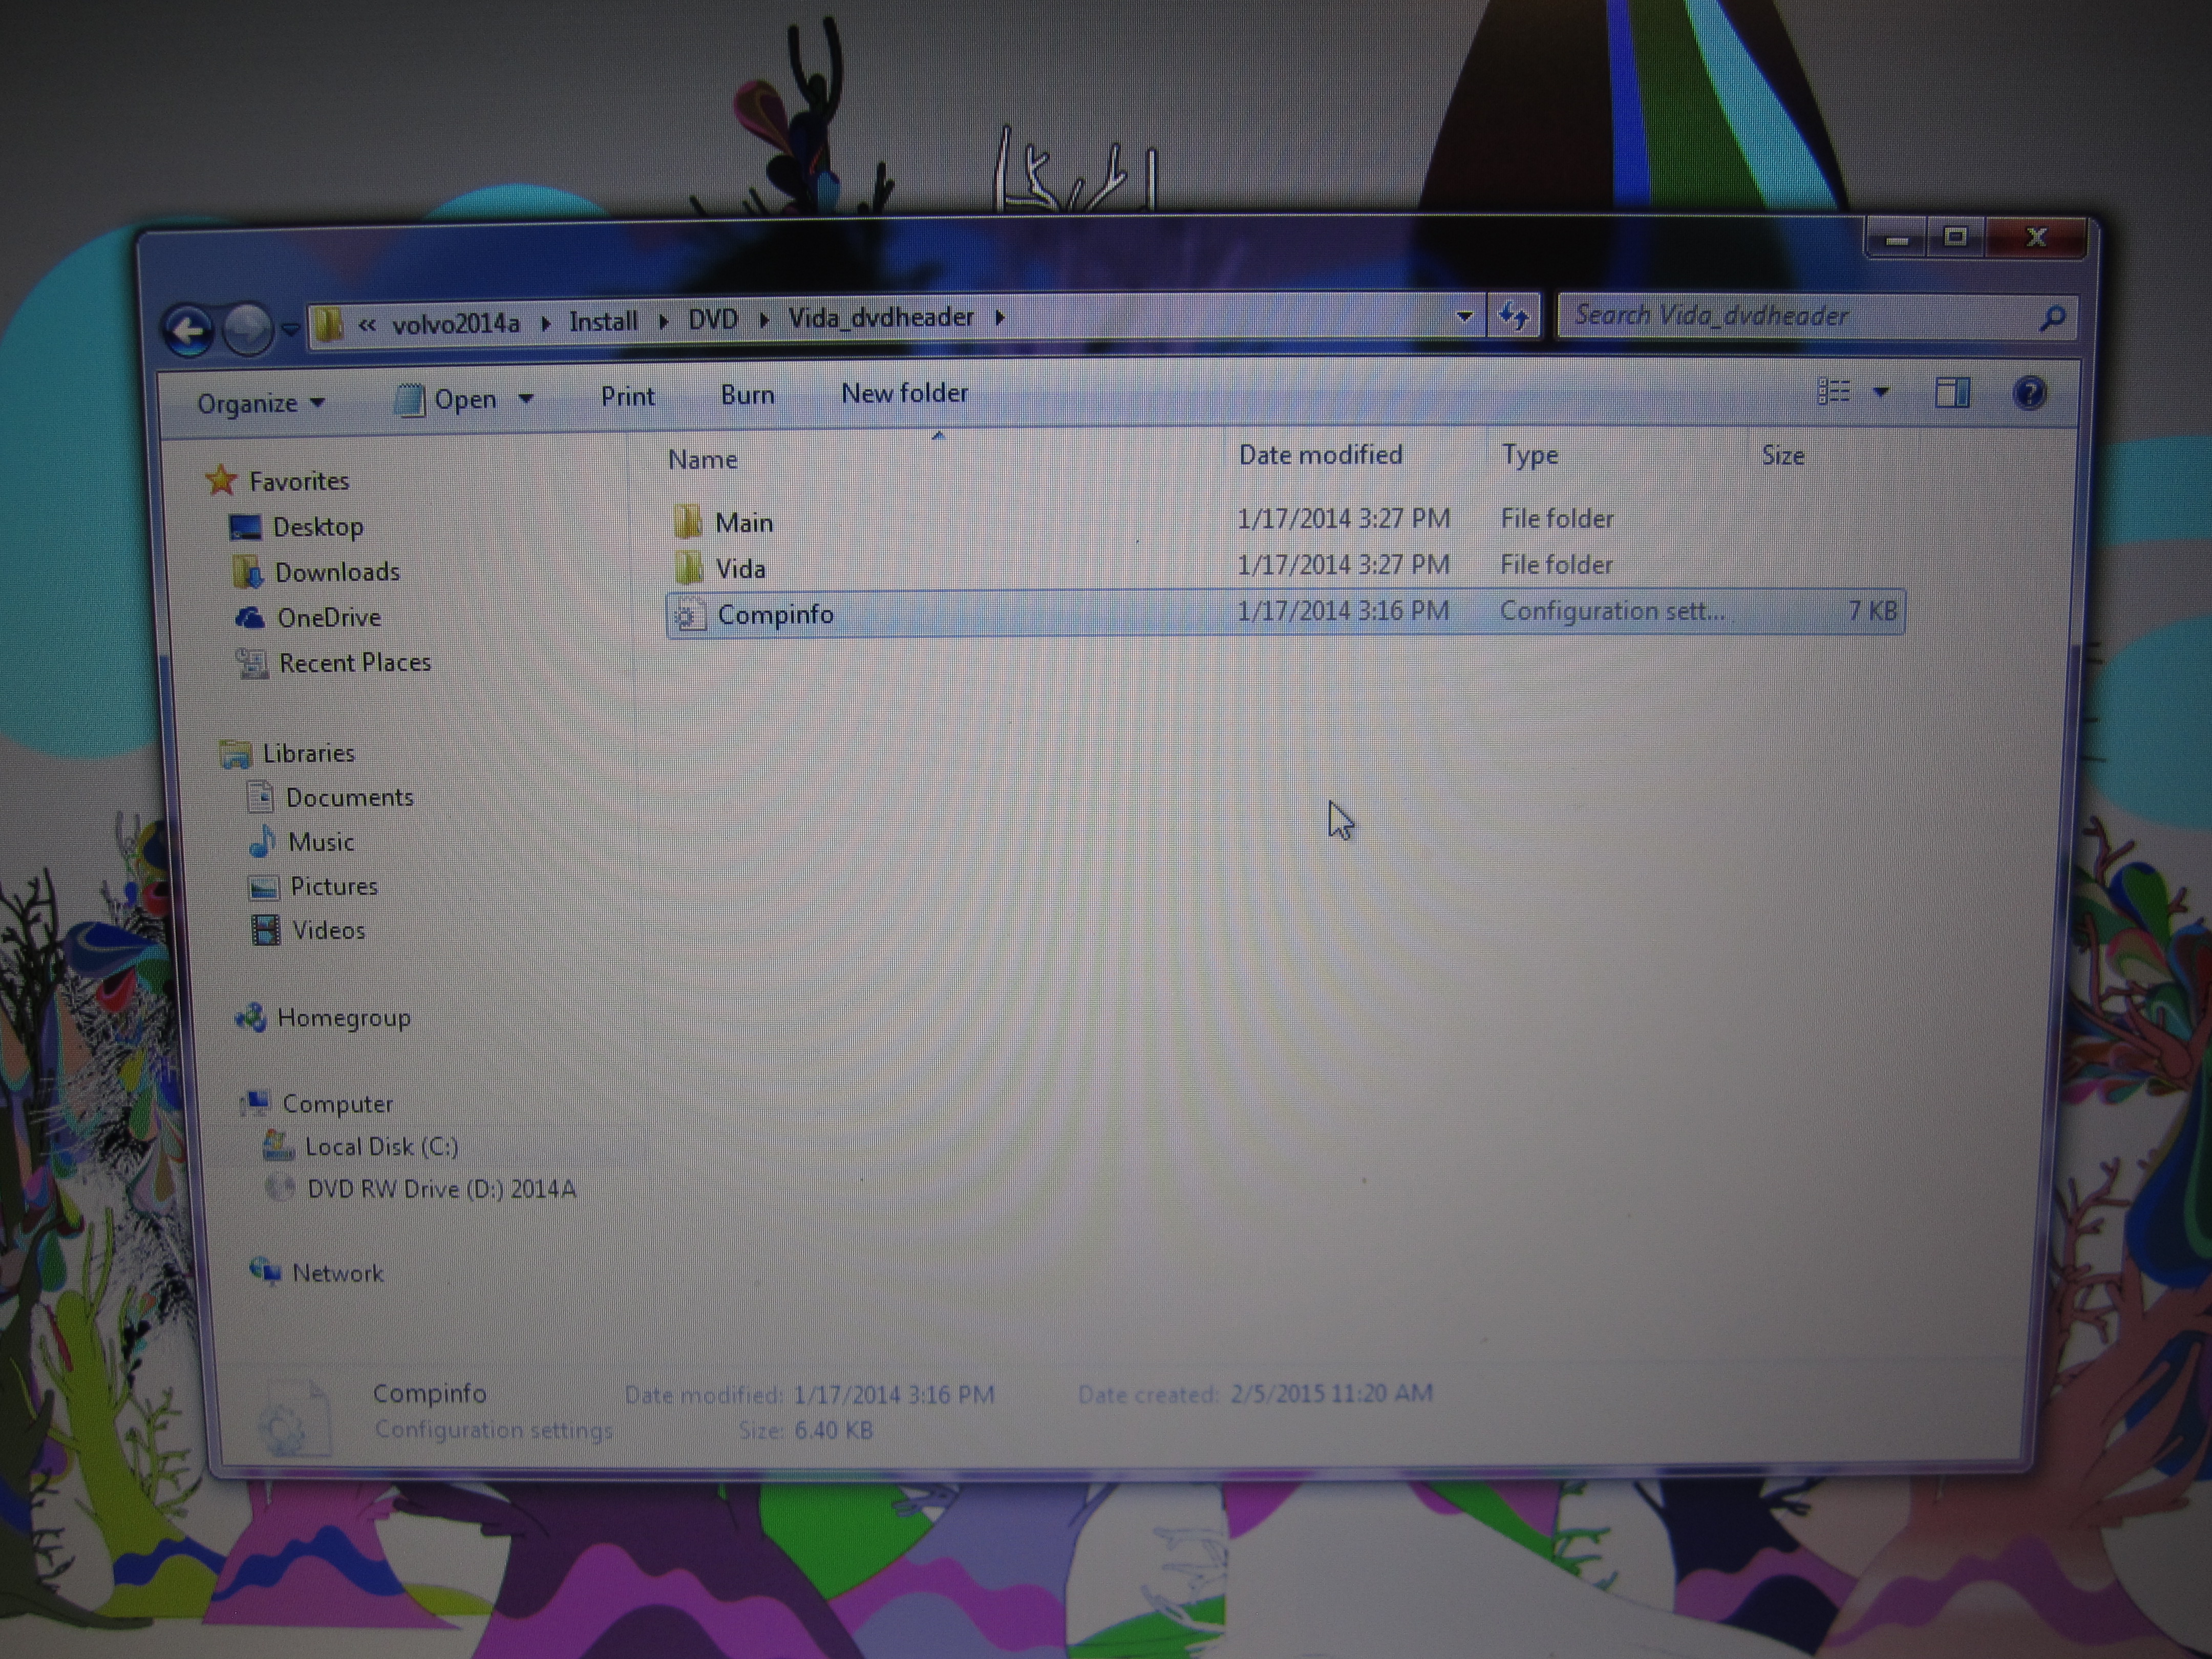Screen dimensions: 2212x1659
Task: Open the Organize dropdown menu
Action: tap(260, 403)
